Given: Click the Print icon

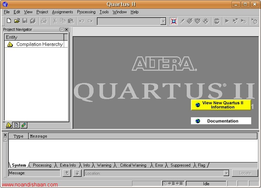Looking at the screenshot, I should (x=44, y=21).
